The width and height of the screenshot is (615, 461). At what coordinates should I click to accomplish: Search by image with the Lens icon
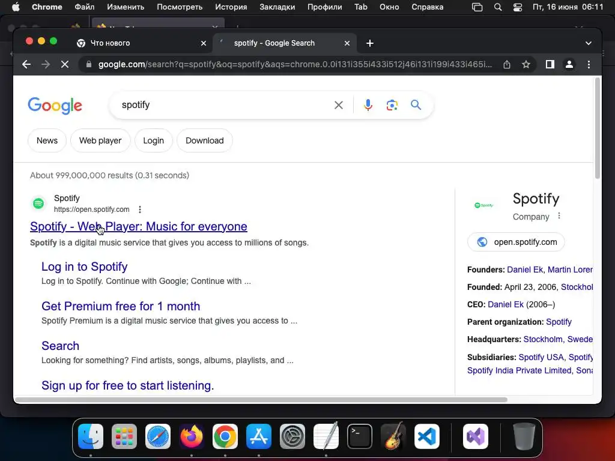(x=392, y=105)
